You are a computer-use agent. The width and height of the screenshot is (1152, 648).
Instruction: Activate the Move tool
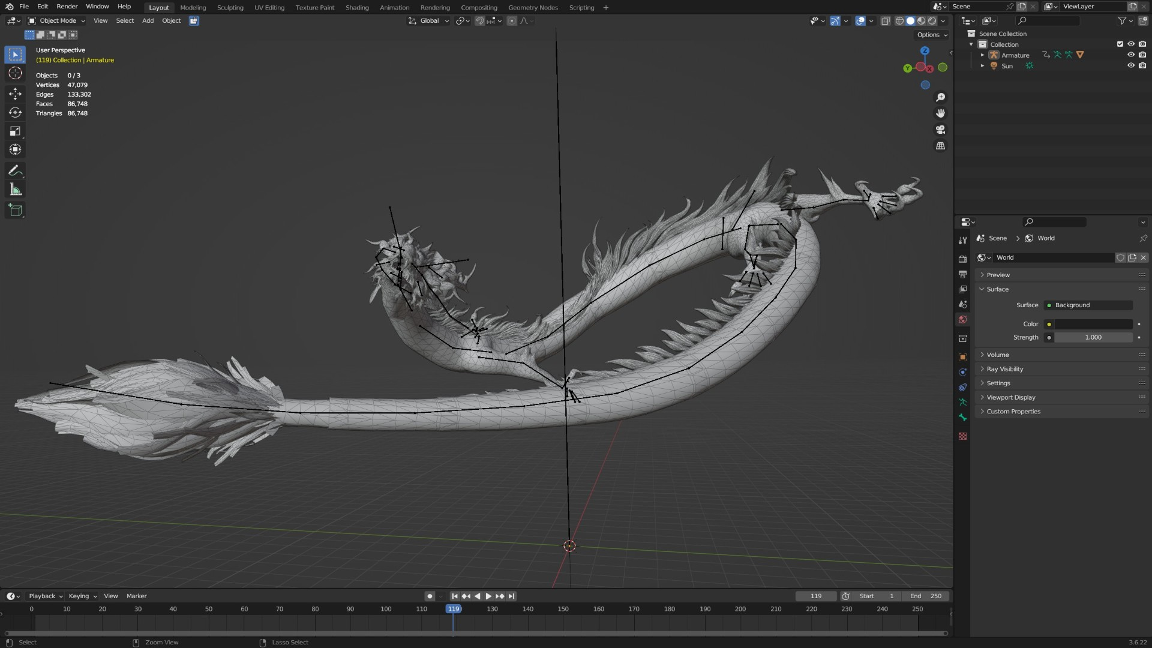click(x=16, y=94)
